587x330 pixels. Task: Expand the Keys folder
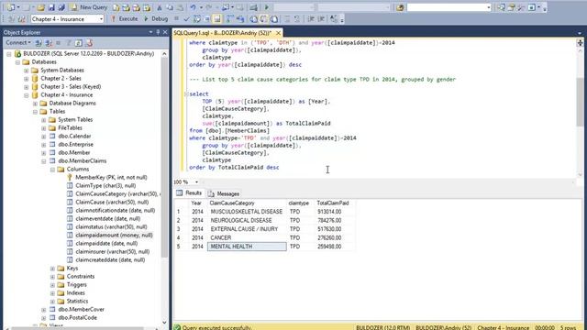coord(52,269)
